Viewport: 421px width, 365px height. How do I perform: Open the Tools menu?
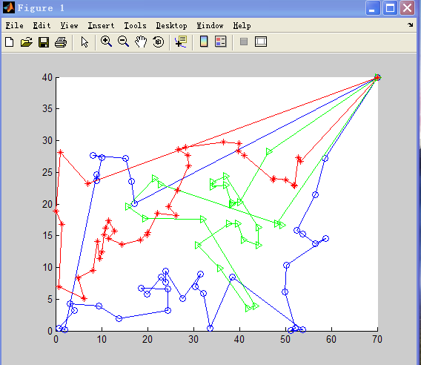[136, 25]
